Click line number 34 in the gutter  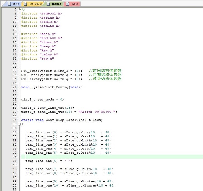(x=14, y=120)
